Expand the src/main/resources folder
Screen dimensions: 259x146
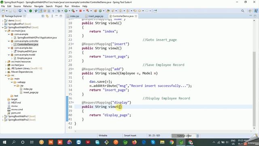(6, 62)
